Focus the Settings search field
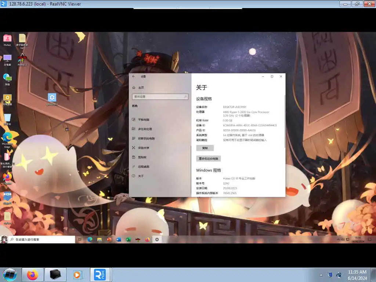 tap(160, 97)
